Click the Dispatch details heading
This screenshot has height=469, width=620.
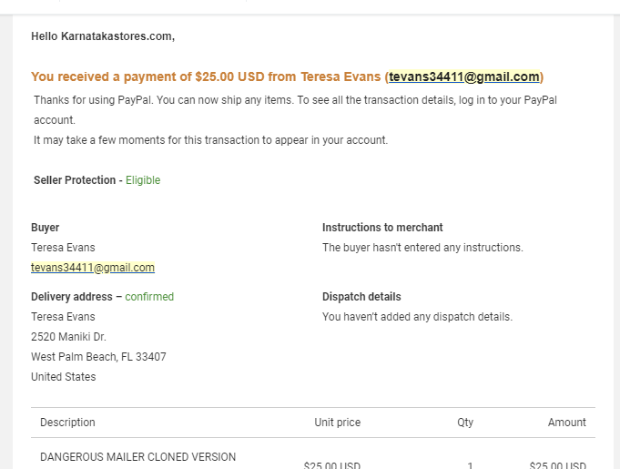pos(361,297)
